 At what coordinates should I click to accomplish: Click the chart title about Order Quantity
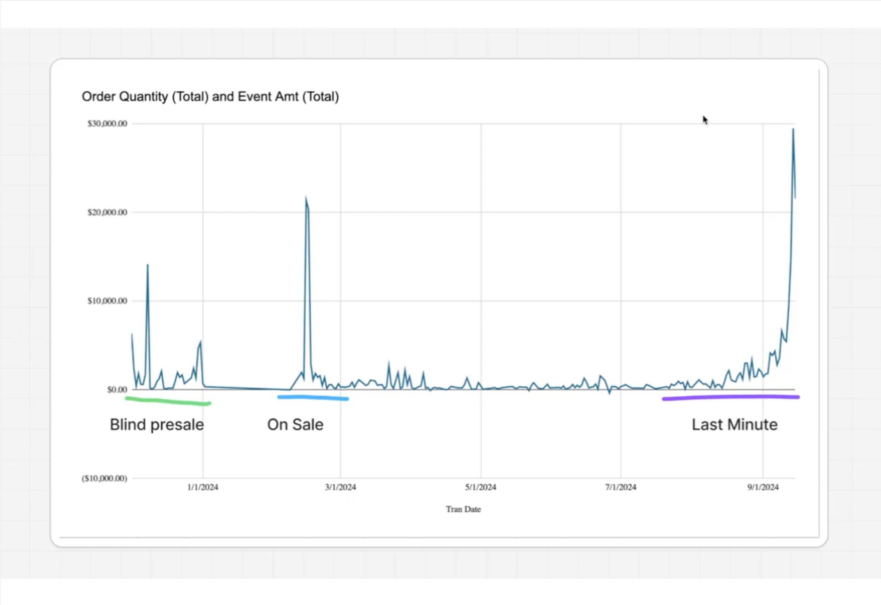point(210,97)
